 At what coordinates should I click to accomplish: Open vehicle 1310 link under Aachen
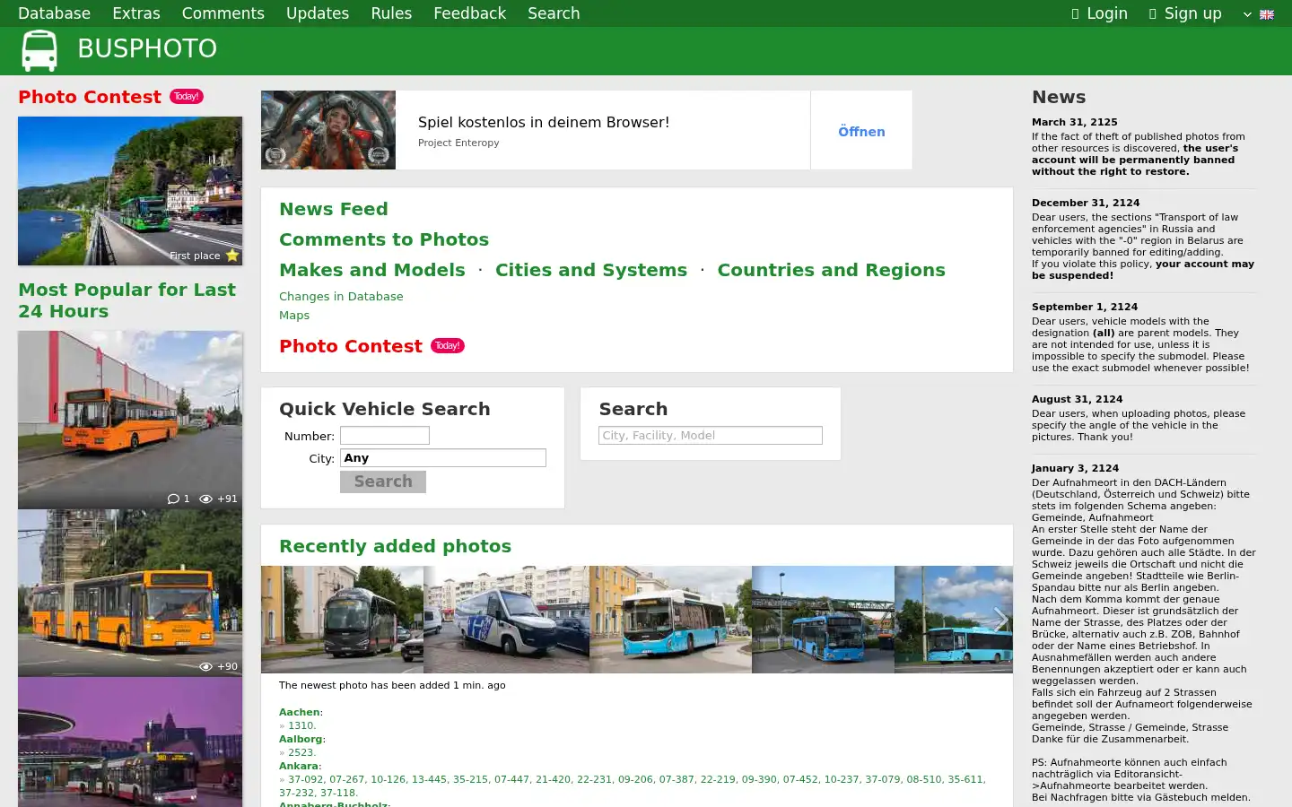[301, 725]
